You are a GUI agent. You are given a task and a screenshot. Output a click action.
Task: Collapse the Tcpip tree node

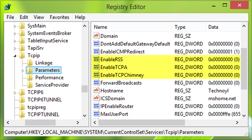[x=15, y=56]
